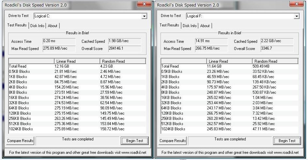
Task: Select 1KB Blocks row in Logical F window
Action: coord(229,77)
